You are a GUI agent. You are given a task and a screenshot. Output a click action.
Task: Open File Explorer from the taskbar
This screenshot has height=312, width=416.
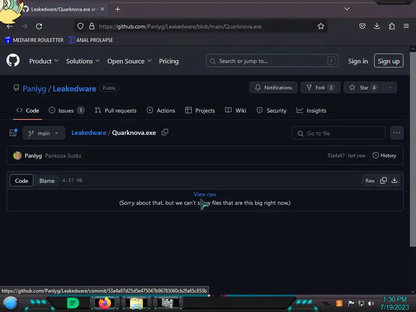point(136,303)
